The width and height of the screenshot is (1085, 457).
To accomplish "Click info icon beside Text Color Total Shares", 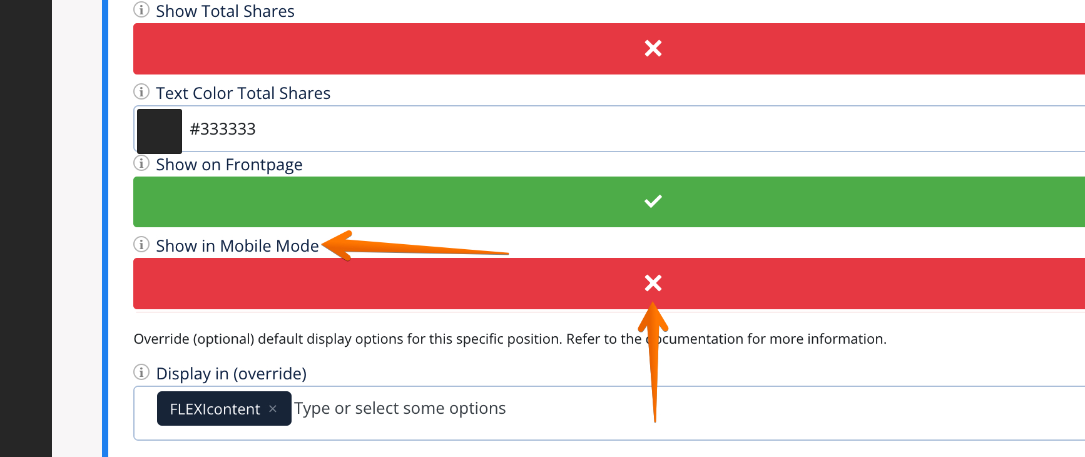I will coord(141,92).
